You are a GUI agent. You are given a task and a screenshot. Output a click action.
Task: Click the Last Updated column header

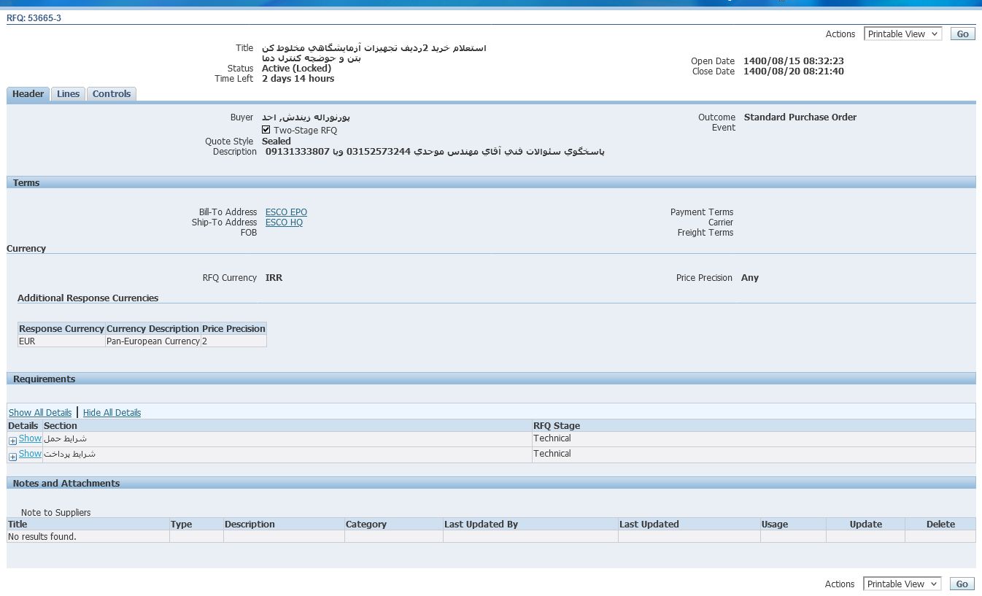point(649,525)
